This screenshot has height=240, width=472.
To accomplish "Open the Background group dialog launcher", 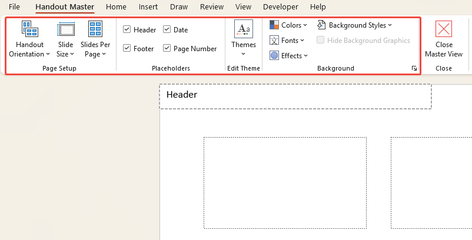I will (414, 69).
